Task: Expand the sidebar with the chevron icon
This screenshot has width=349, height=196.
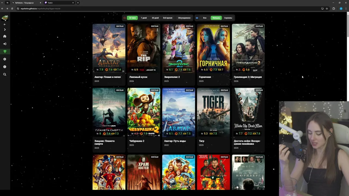Action: click(x=5, y=30)
